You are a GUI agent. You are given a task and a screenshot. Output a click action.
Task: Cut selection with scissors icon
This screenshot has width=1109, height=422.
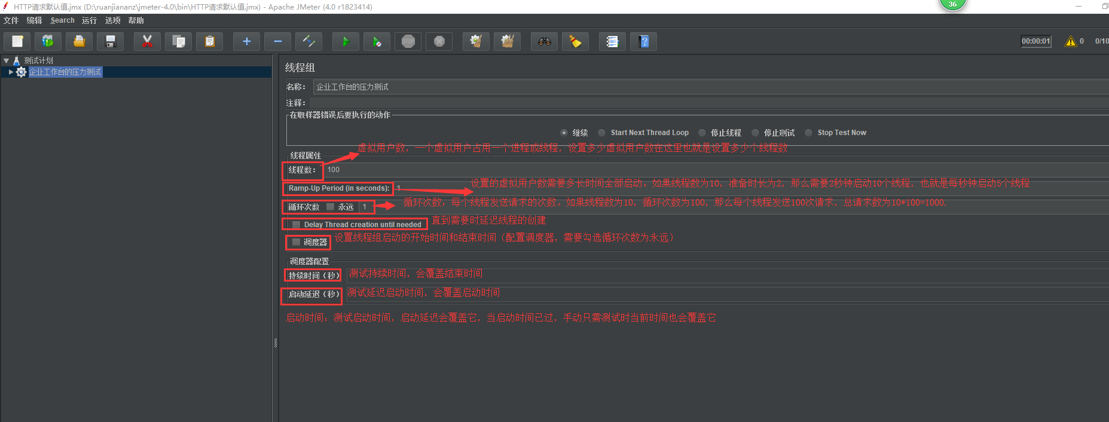[148, 41]
